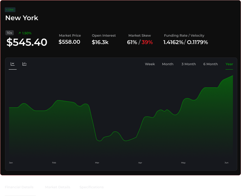Click the $558.00 Market Price value
The width and height of the screenshot is (241, 196).
pyautogui.click(x=69, y=42)
